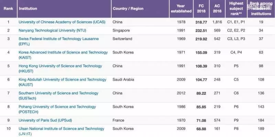
Task: Click year established 2012
Action: pyautogui.click(x=181, y=93)
